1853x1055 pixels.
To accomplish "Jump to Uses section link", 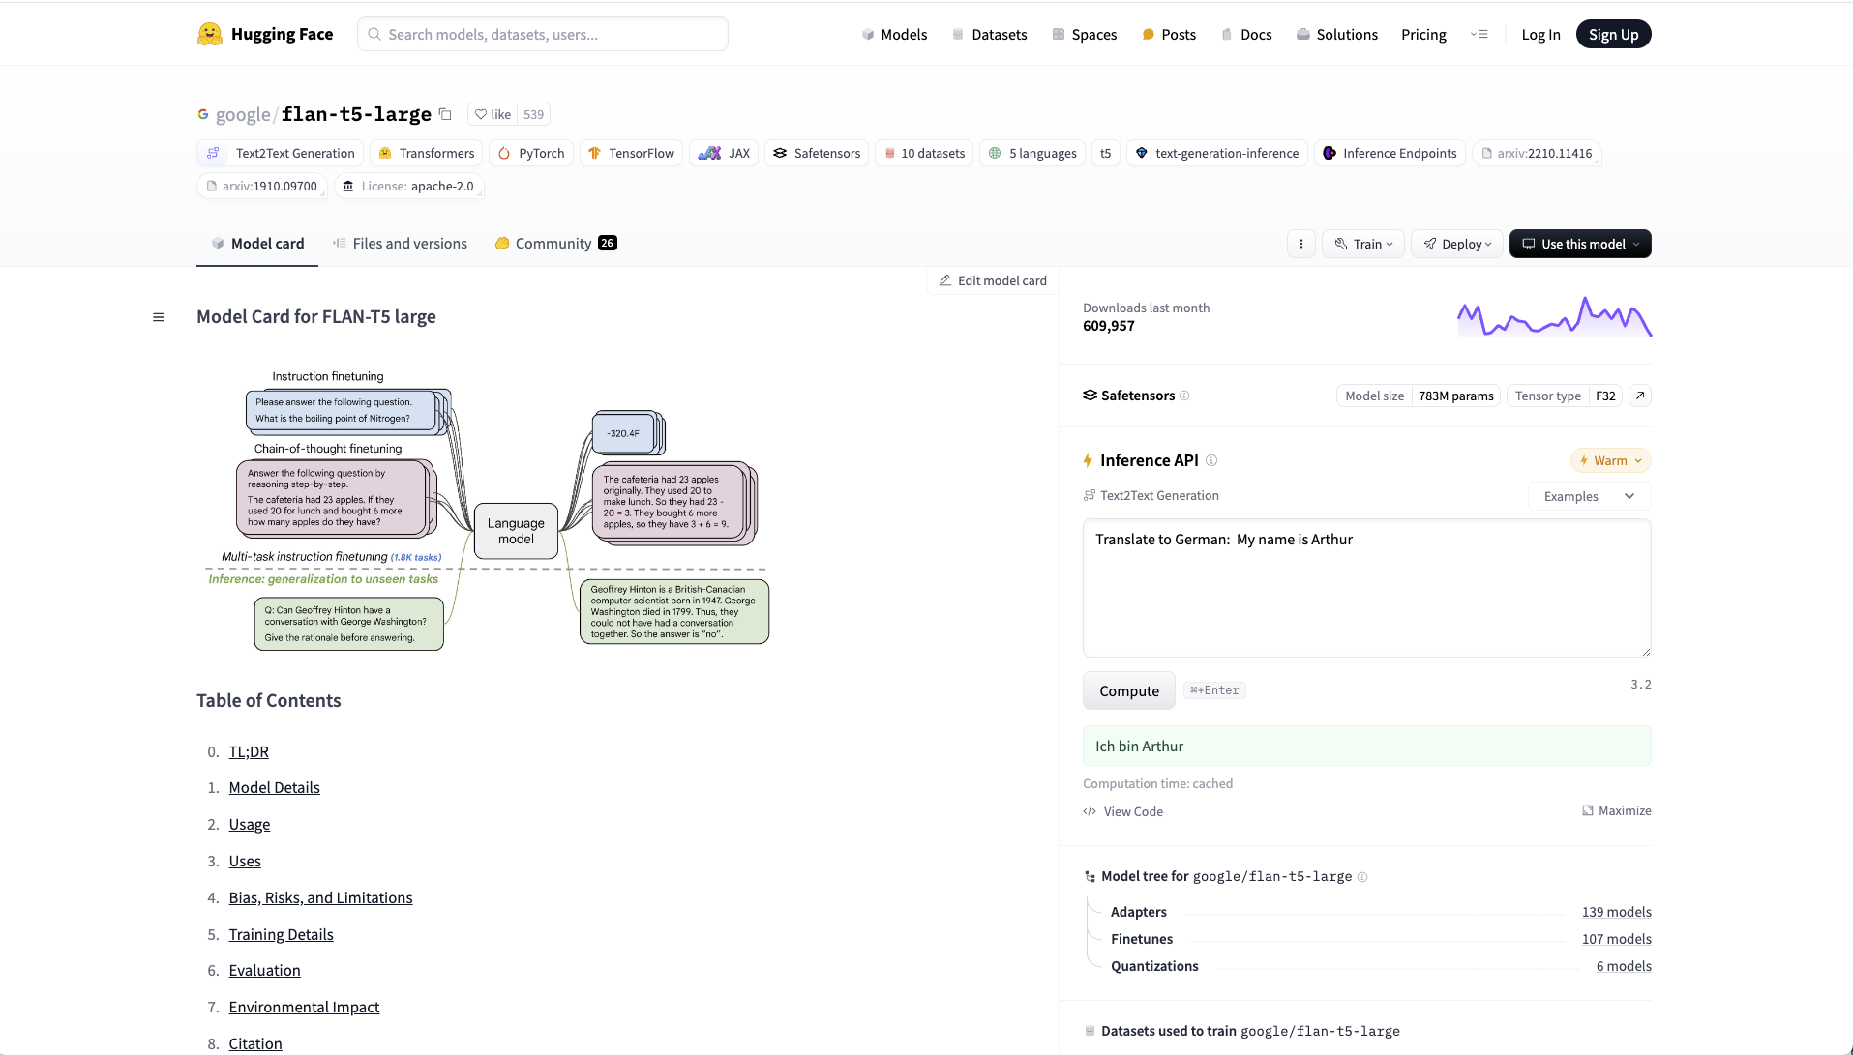I will 245,861.
